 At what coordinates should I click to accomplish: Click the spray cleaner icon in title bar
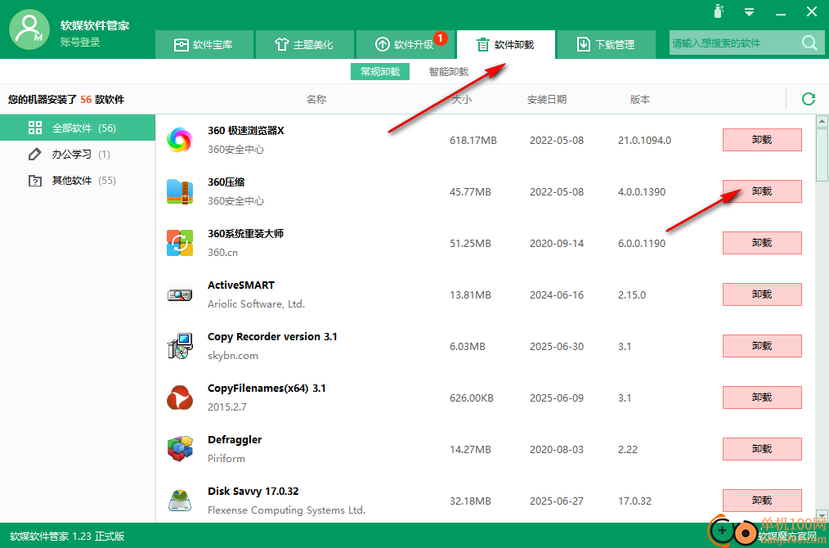point(719,11)
